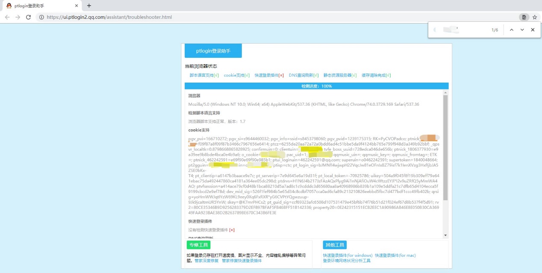Click the 快速登录插件 status link with red x

[269, 75]
